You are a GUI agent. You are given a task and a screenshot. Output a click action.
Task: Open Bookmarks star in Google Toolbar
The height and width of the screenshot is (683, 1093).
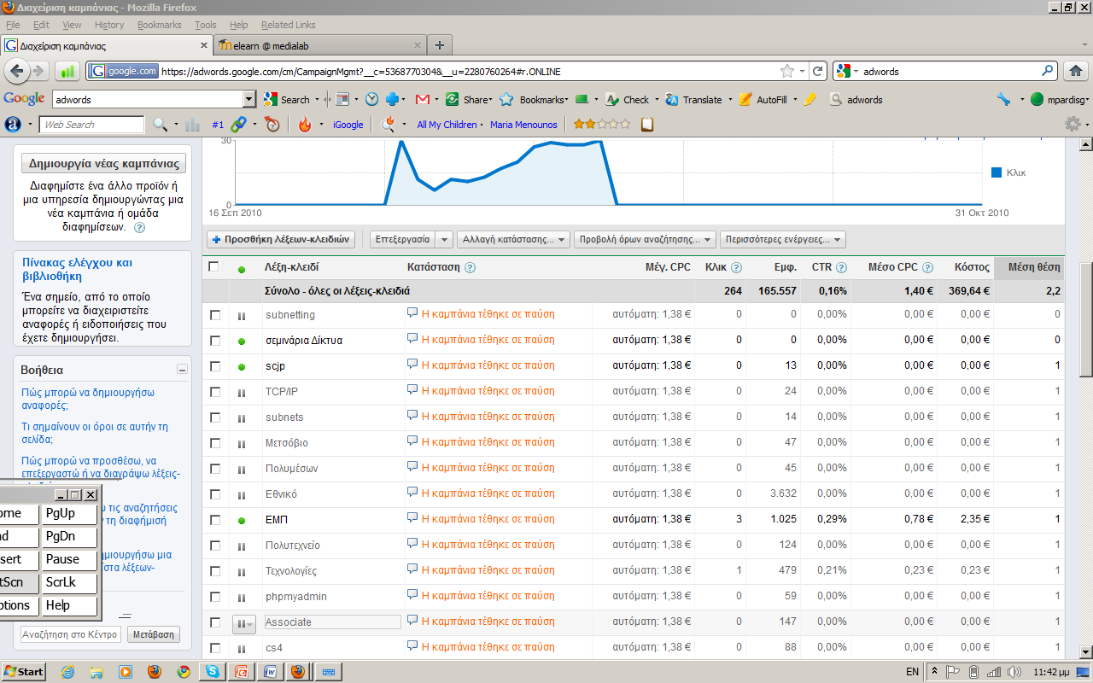[x=506, y=99]
